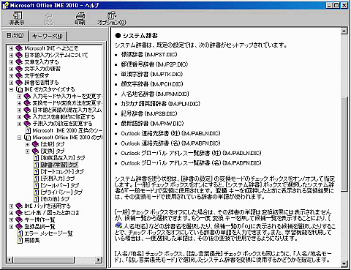
Task: Click page icon for [和英混在入力] タブ
Action: coord(37,158)
